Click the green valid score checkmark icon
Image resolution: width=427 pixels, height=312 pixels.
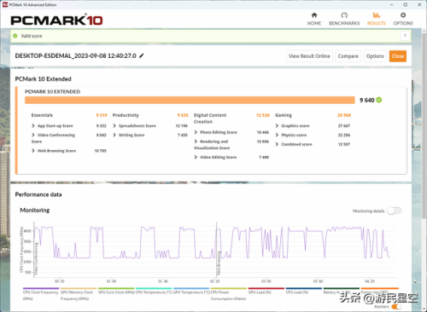[15, 36]
